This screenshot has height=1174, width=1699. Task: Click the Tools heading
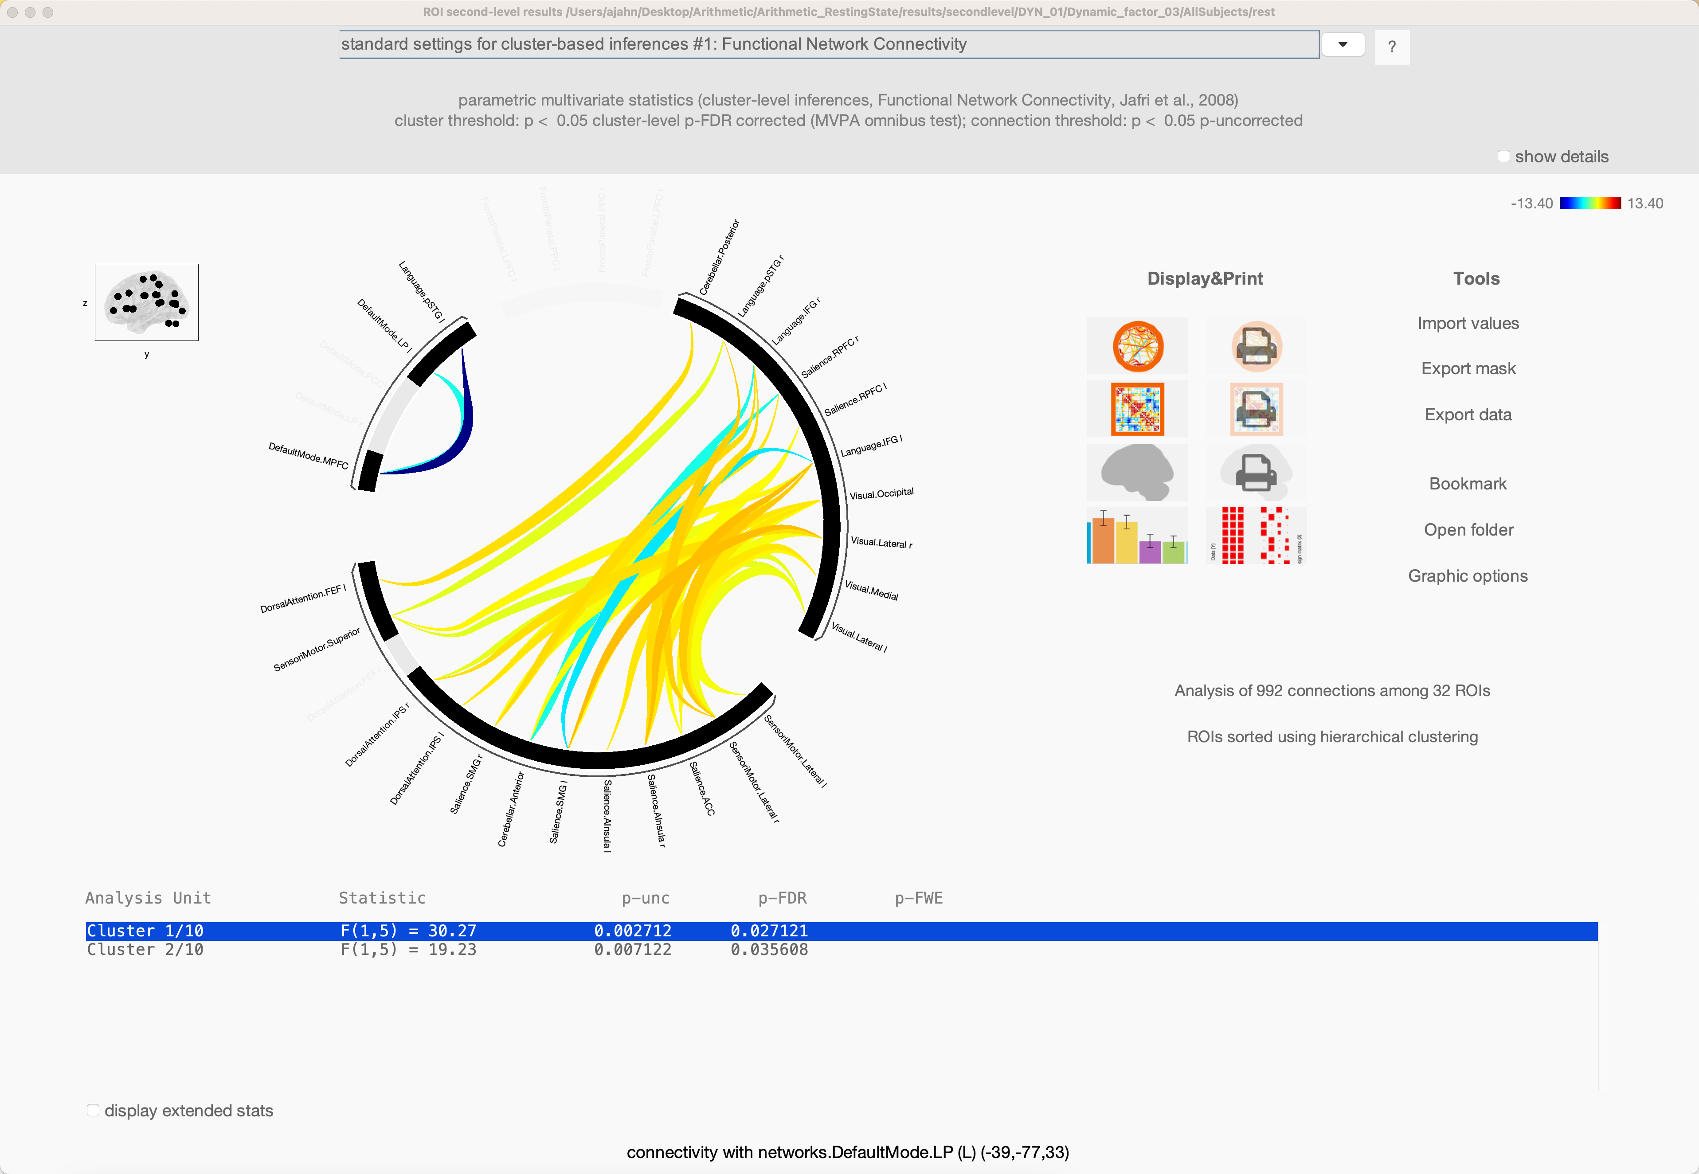pos(1476,279)
